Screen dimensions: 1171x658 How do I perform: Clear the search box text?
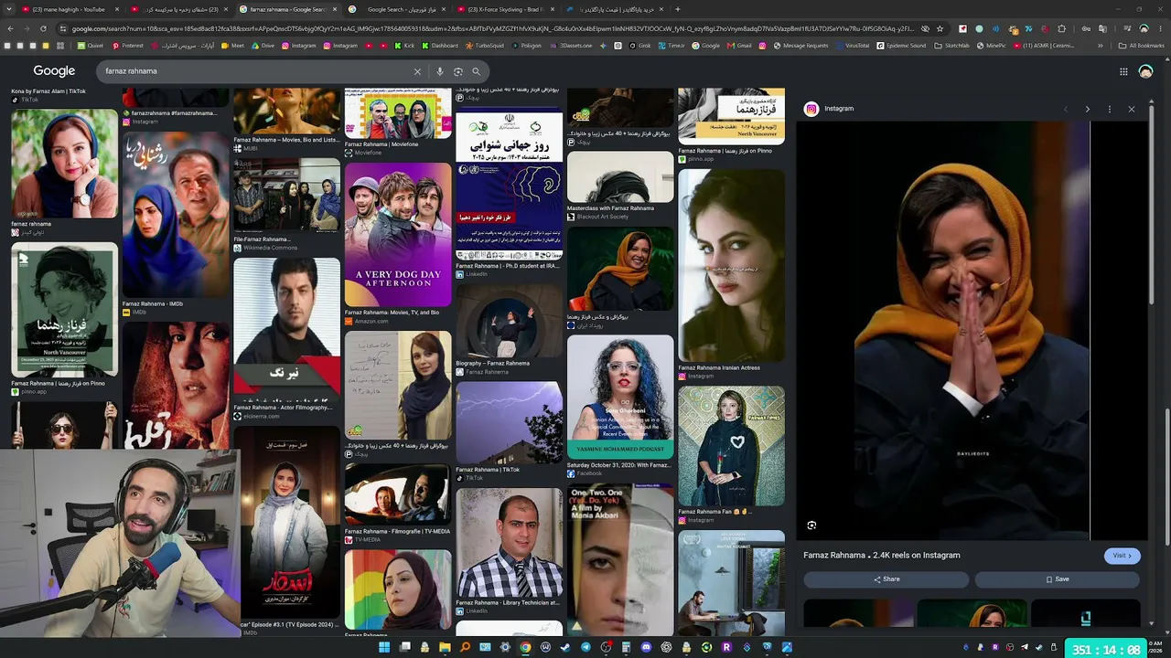click(x=417, y=71)
